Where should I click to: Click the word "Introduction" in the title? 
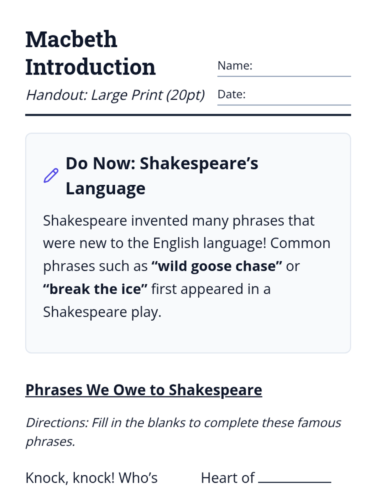pyautogui.click(x=90, y=67)
